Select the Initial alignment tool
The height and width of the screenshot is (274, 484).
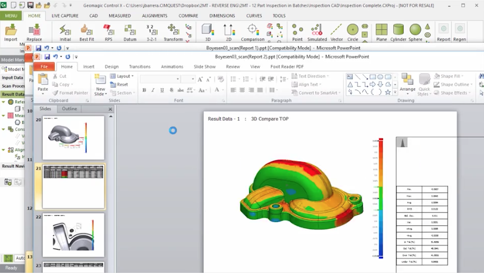[65, 32]
